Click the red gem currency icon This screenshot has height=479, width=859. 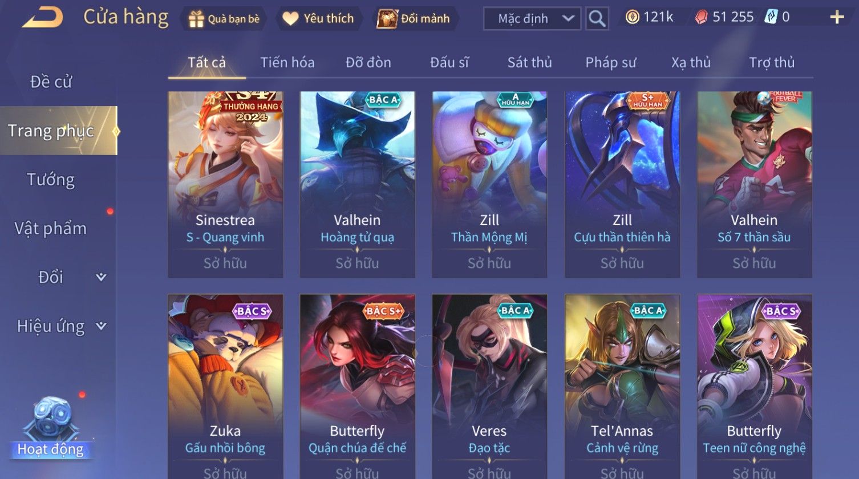(x=701, y=17)
